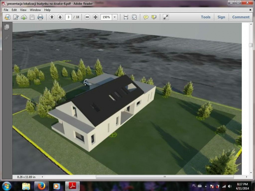255x191 pixels.
Task: Open the Comment pane
Action: pyautogui.click(x=241, y=17)
